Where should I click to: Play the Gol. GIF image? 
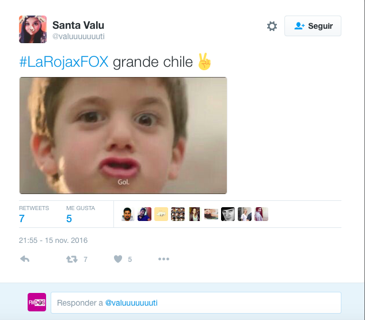point(123,135)
